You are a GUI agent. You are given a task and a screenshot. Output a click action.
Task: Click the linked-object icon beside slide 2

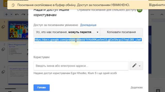tap(3, 49)
